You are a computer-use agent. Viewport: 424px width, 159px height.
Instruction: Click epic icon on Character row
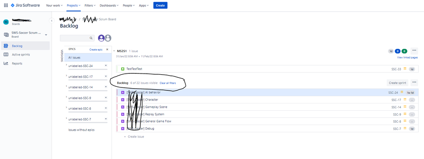[123, 100]
